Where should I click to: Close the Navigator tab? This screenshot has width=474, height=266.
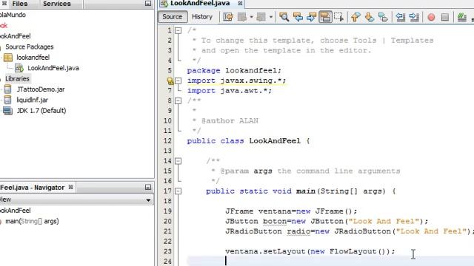(x=71, y=187)
